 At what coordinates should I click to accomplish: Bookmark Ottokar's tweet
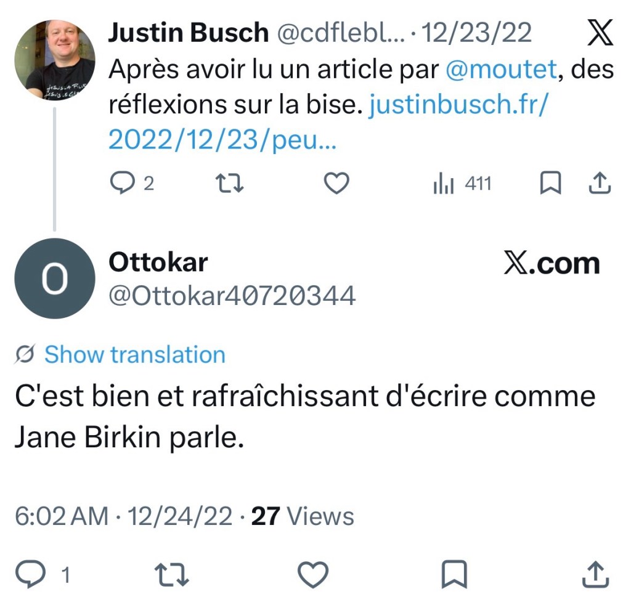click(454, 574)
